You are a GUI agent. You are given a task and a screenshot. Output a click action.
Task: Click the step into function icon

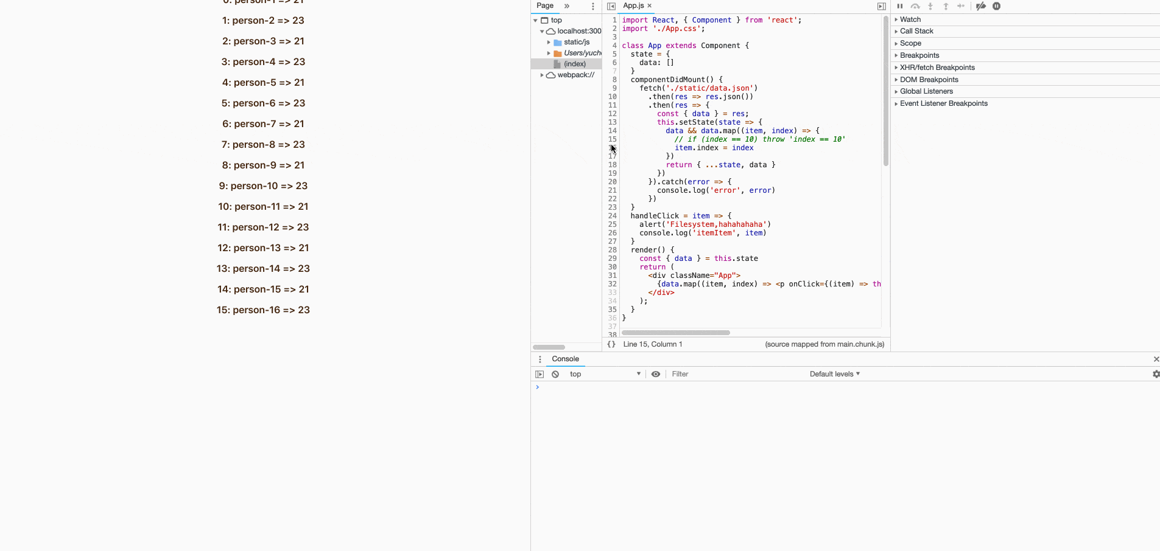coord(930,6)
